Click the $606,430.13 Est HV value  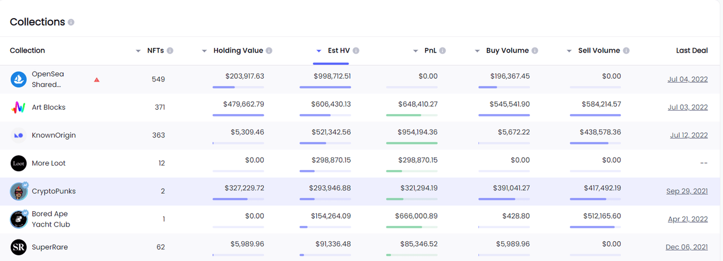331,105
